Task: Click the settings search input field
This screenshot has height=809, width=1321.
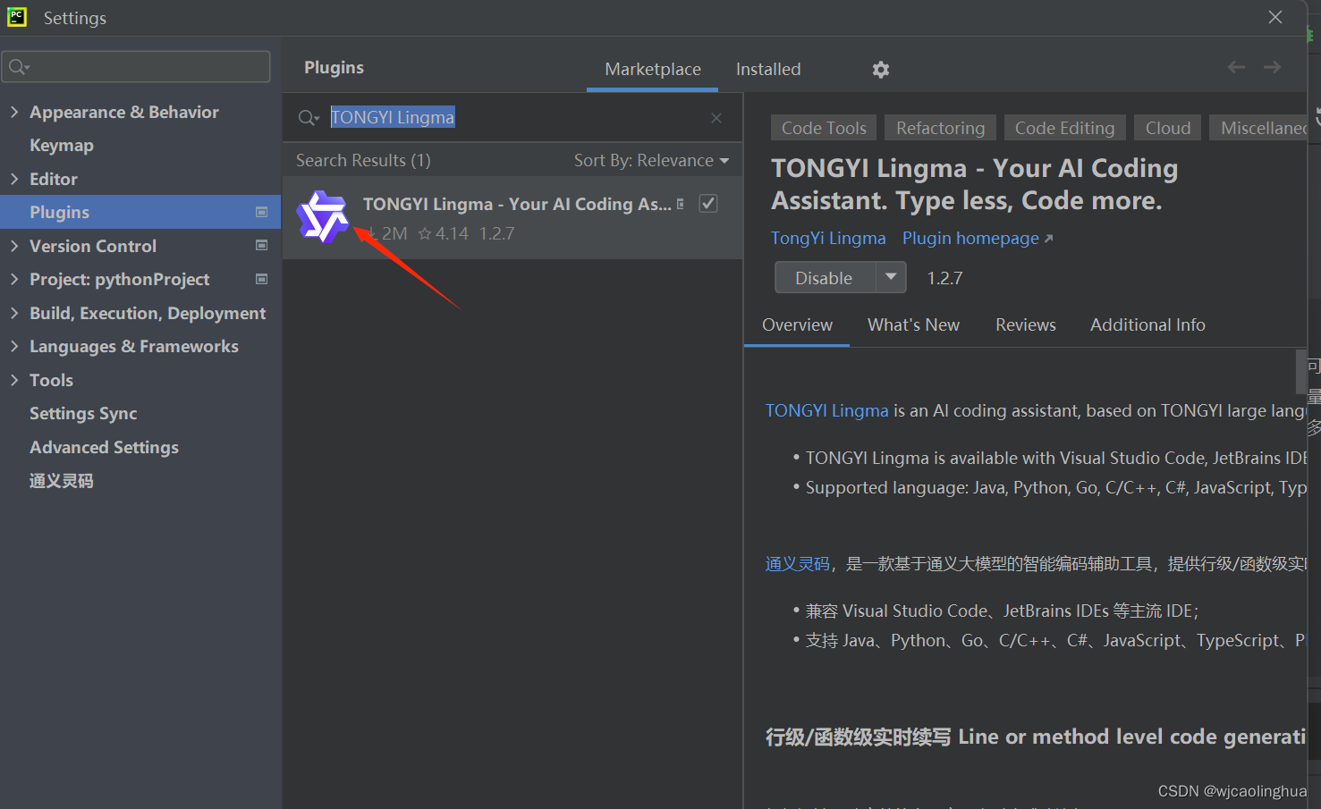Action: click(136, 67)
